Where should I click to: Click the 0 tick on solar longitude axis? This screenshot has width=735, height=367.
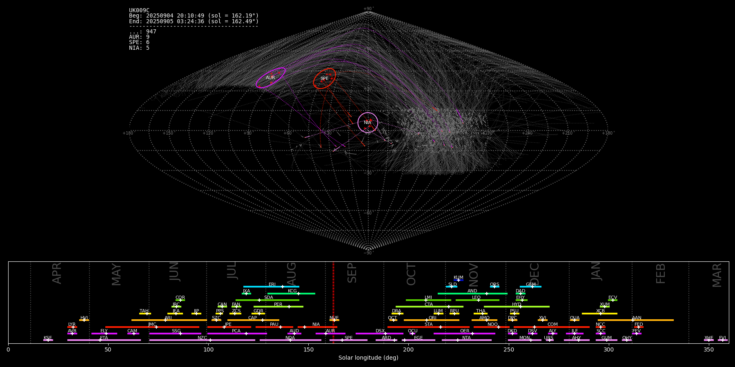[x=8, y=349]
